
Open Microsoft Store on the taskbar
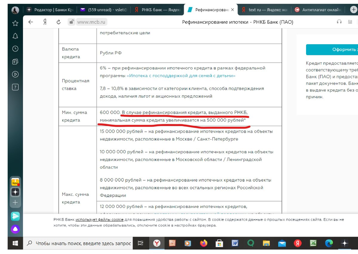tap(219, 243)
